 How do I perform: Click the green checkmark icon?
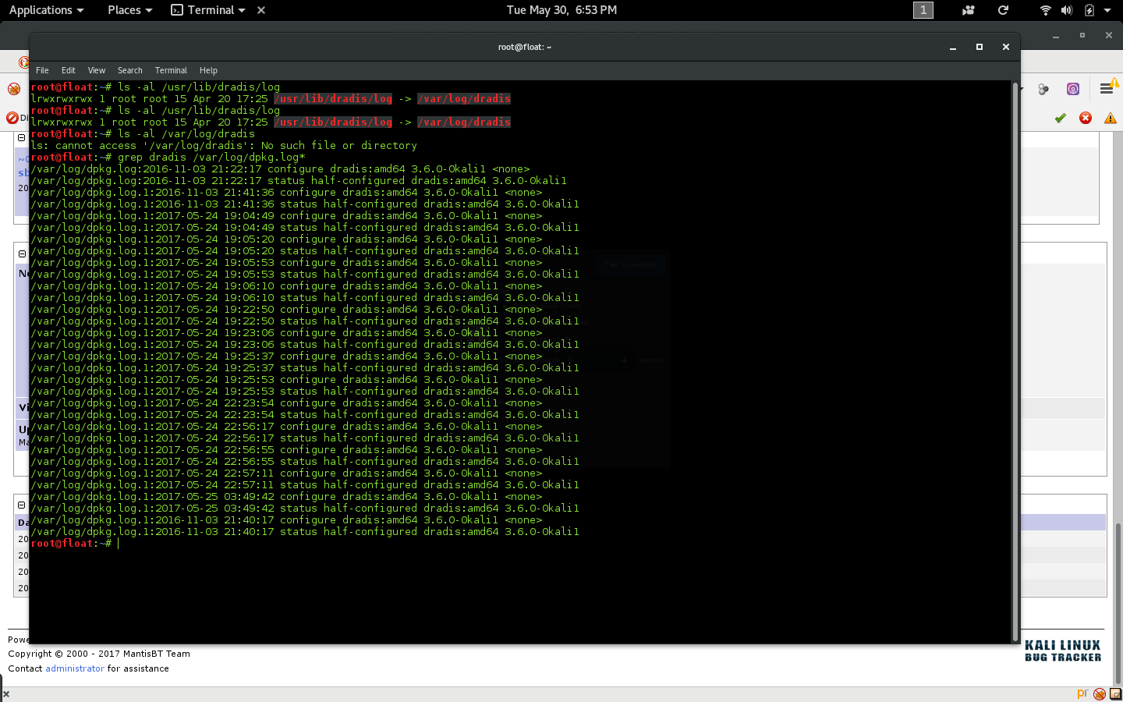pyautogui.click(x=1060, y=118)
